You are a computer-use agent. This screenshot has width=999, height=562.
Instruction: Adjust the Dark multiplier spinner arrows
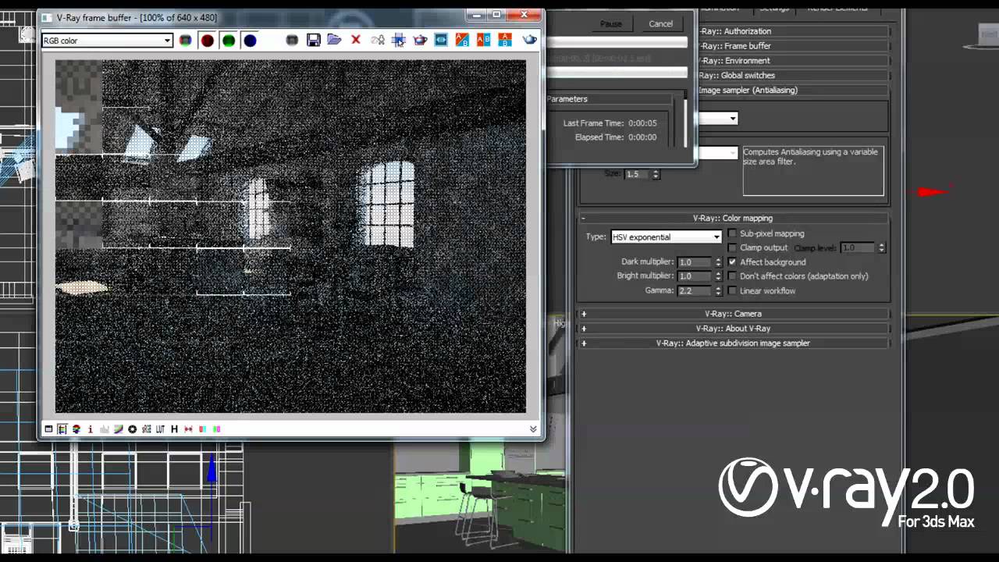pyautogui.click(x=719, y=262)
